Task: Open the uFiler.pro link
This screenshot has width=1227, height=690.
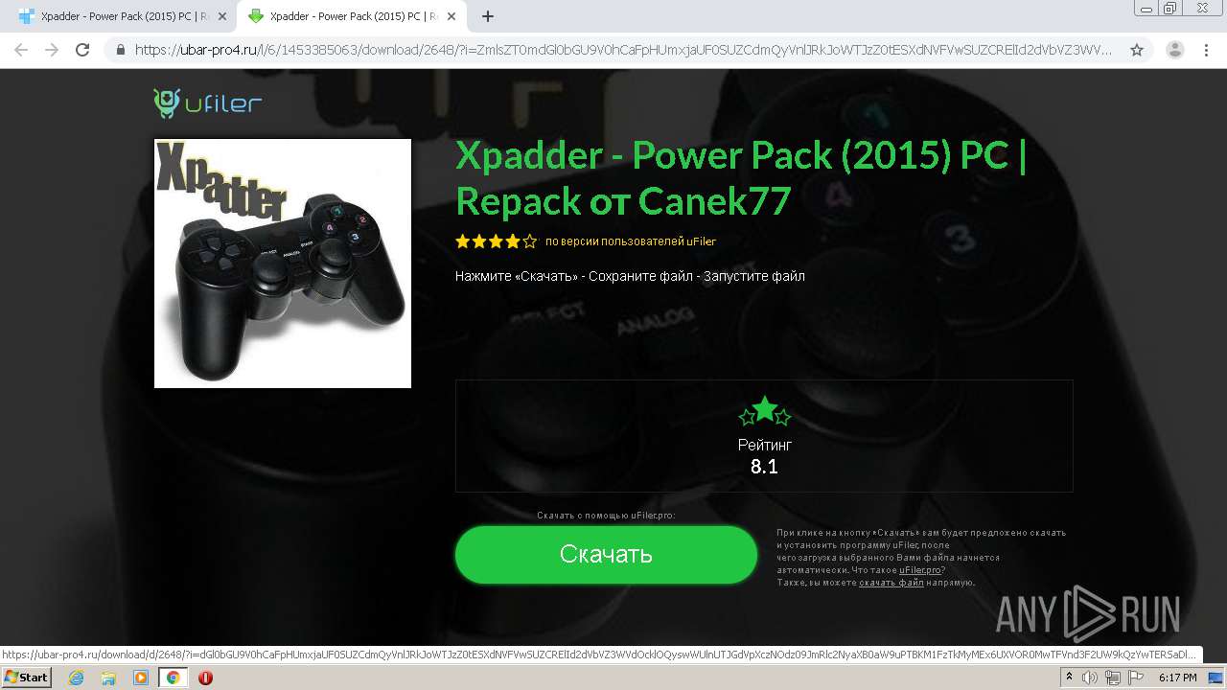Action: 919,570
